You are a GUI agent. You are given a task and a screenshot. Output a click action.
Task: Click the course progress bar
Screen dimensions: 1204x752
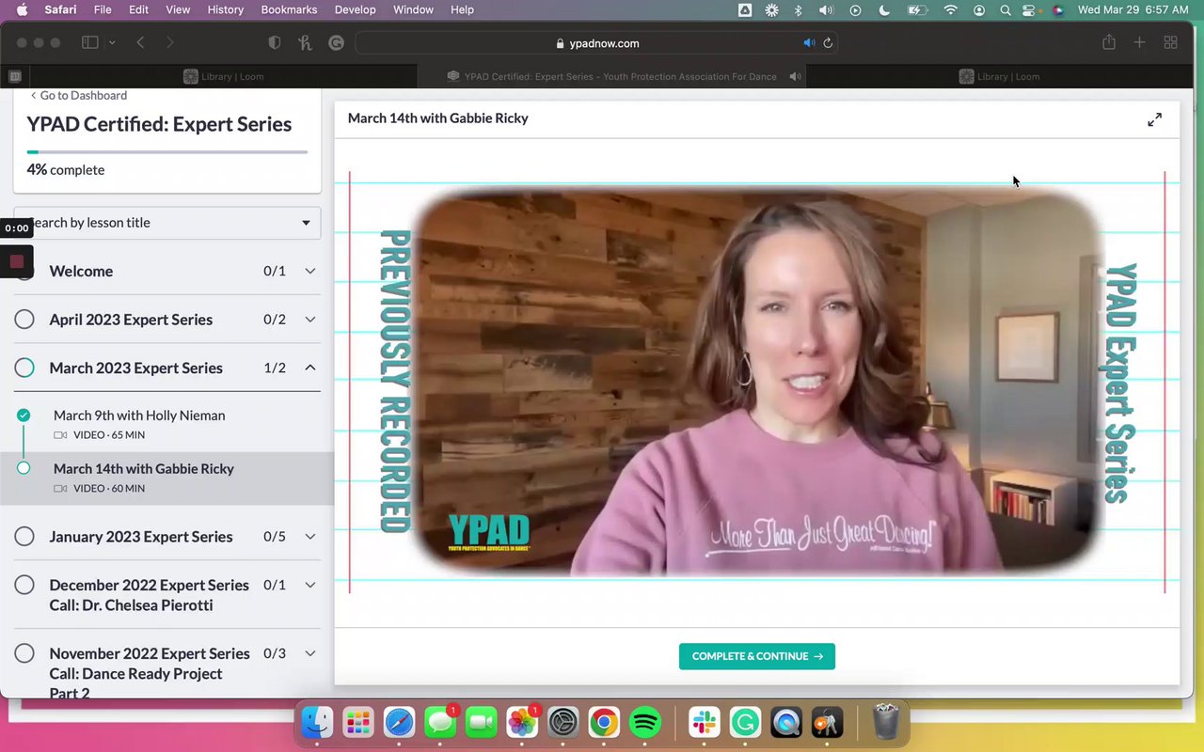[x=166, y=151]
